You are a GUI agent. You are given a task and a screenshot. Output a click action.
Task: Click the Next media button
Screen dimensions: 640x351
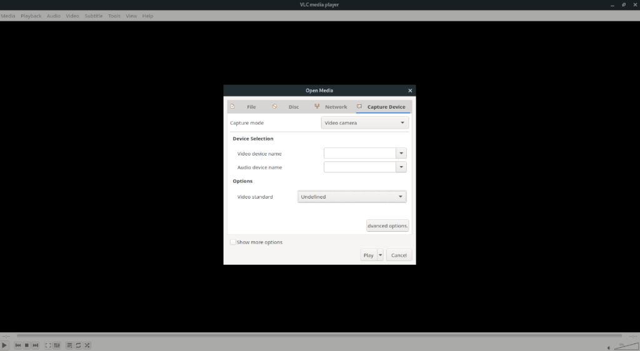[x=36, y=345]
